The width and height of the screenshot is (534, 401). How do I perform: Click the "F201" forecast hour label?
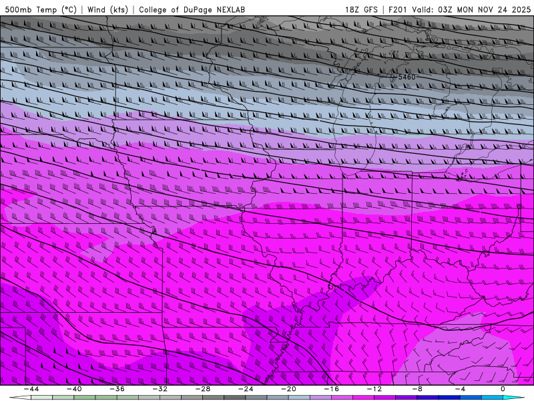coord(397,9)
